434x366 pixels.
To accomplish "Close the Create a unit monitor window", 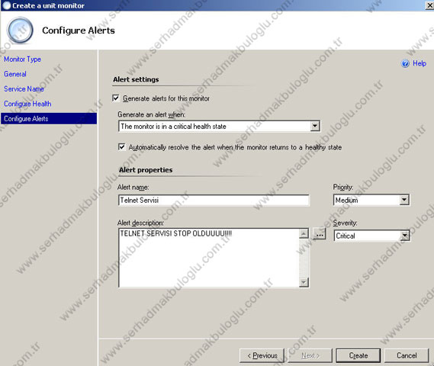I will click(429, 5).
